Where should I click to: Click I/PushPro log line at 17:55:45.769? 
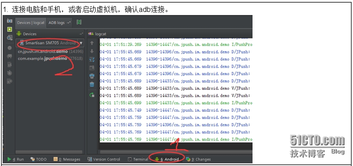pos(176,140)
